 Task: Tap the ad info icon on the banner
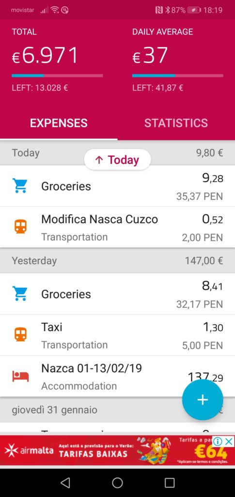218,441
